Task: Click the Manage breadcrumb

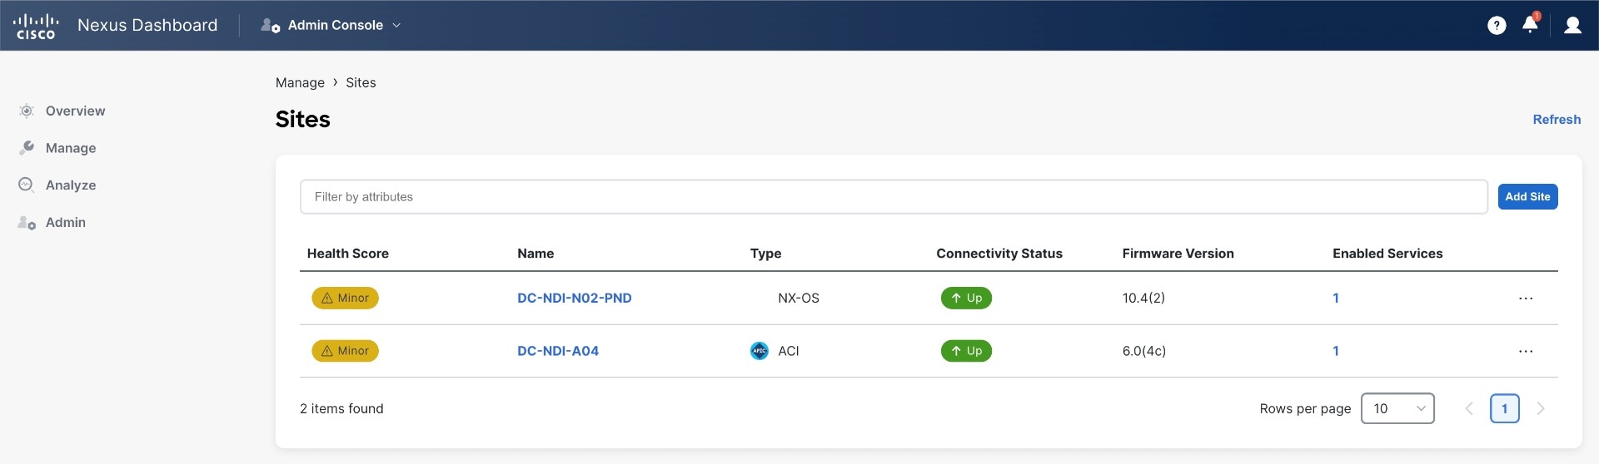Action: [x=300, y=82]
